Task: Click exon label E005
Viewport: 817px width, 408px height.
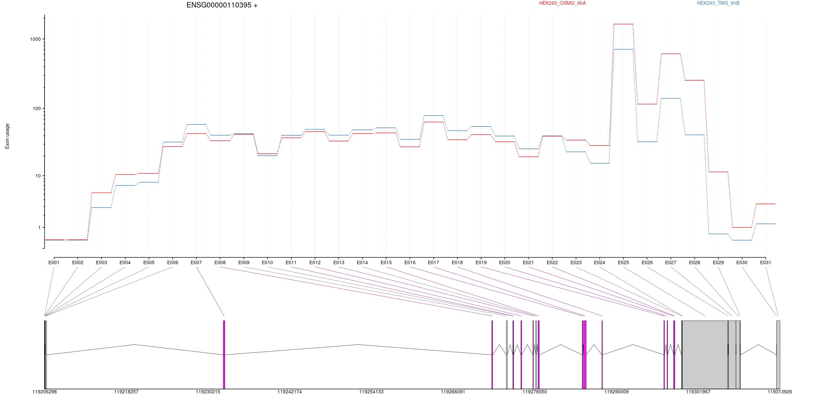Action: (149, 262)
